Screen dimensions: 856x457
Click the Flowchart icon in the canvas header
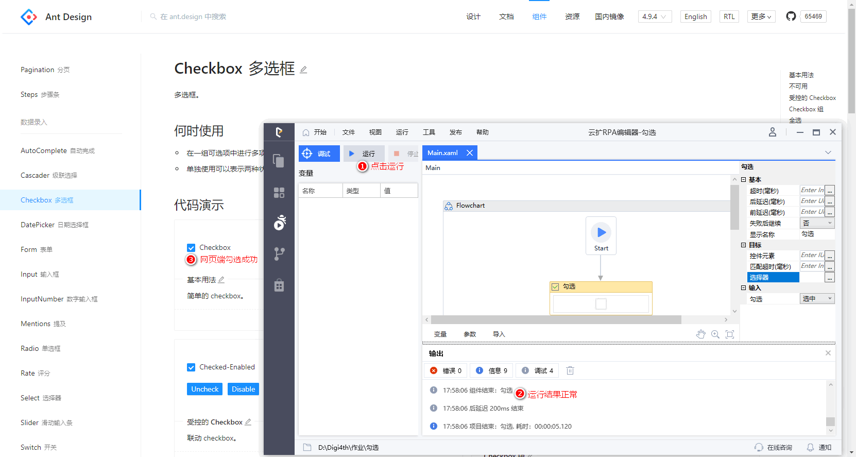(449, 206)
